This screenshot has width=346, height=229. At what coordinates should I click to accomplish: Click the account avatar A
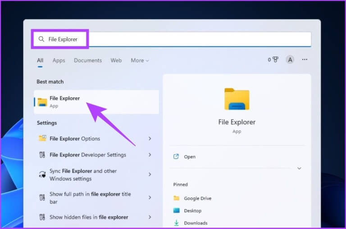pyautogui.click(x=290, y=60)
